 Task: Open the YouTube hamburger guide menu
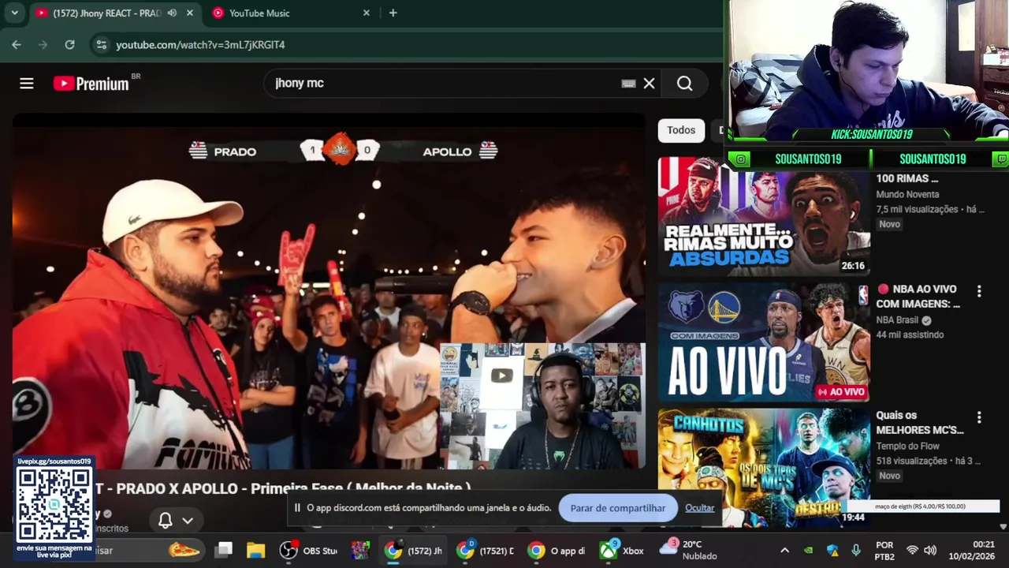pos(27,84)
